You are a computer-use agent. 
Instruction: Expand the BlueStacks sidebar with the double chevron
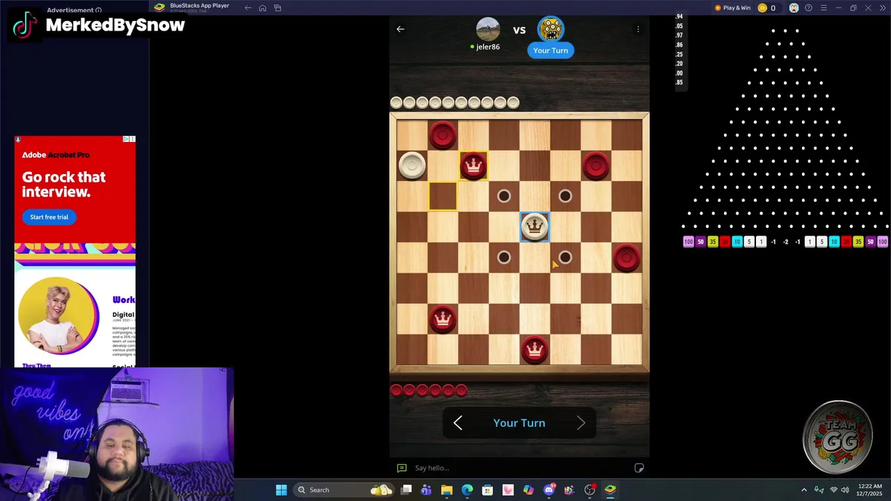click(882, 8)
